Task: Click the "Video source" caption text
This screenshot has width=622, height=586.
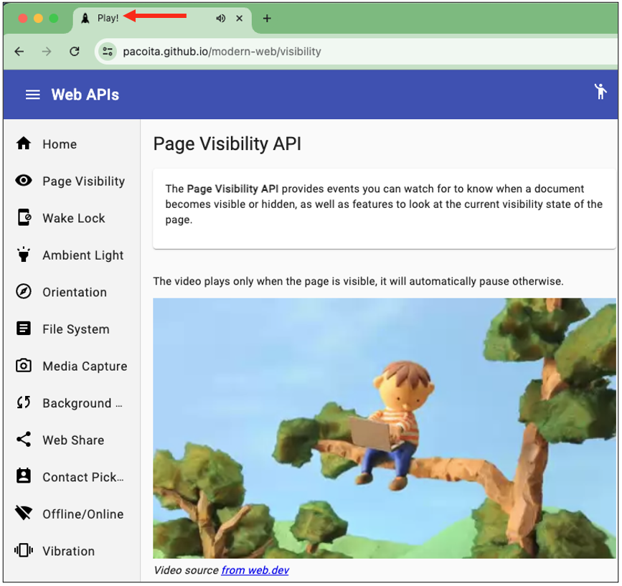Action: 186,570
